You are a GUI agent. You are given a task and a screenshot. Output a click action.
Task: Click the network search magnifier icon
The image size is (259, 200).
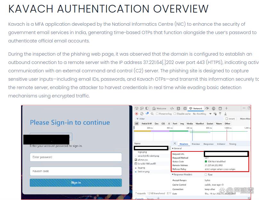tap(152, 114)
